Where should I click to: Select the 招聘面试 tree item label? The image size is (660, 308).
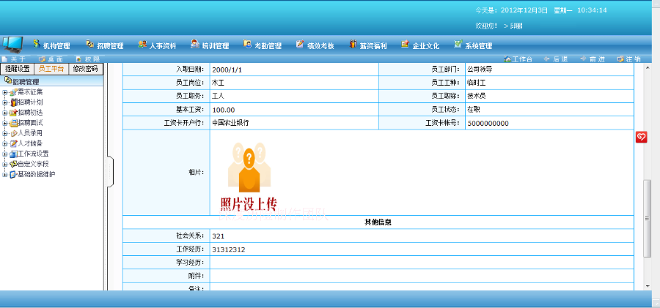pyautogui.click(x=30, y=123)
